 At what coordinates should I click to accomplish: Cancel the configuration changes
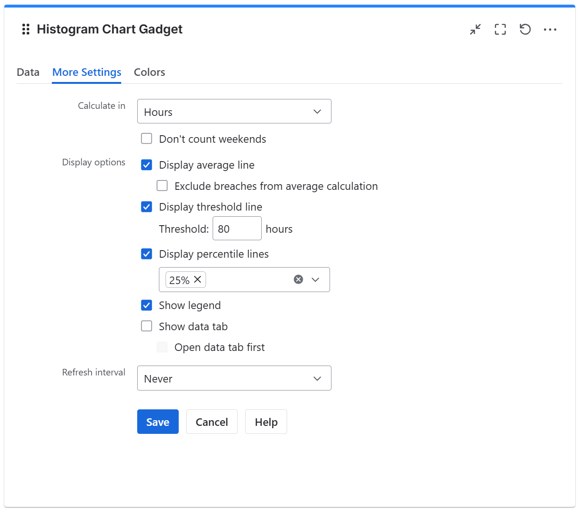[x=212, y=422]
